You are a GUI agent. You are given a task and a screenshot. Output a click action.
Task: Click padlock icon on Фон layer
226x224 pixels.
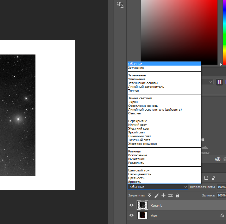point(222,216)
